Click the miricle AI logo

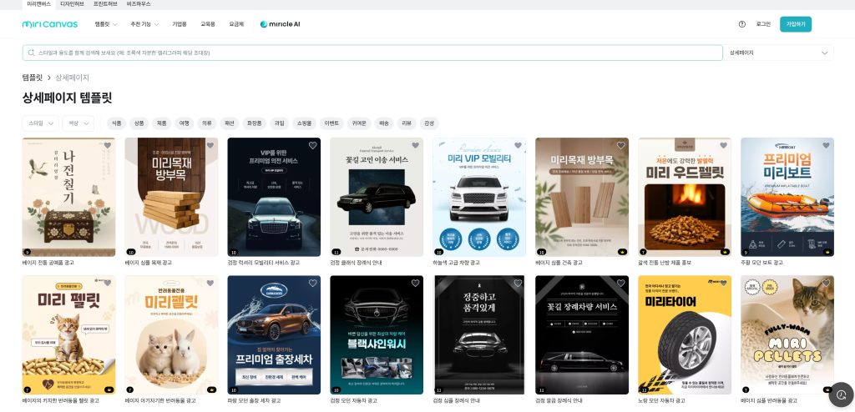[x=280, y=24]
